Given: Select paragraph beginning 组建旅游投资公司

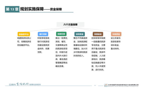Looking at the screenshot, I should pos(24,41).
